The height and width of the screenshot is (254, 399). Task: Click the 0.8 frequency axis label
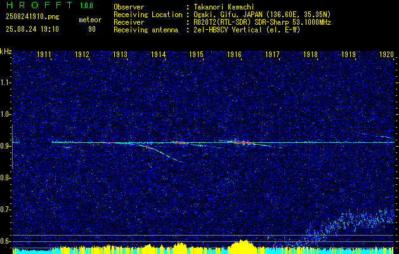tap(6, 178)
